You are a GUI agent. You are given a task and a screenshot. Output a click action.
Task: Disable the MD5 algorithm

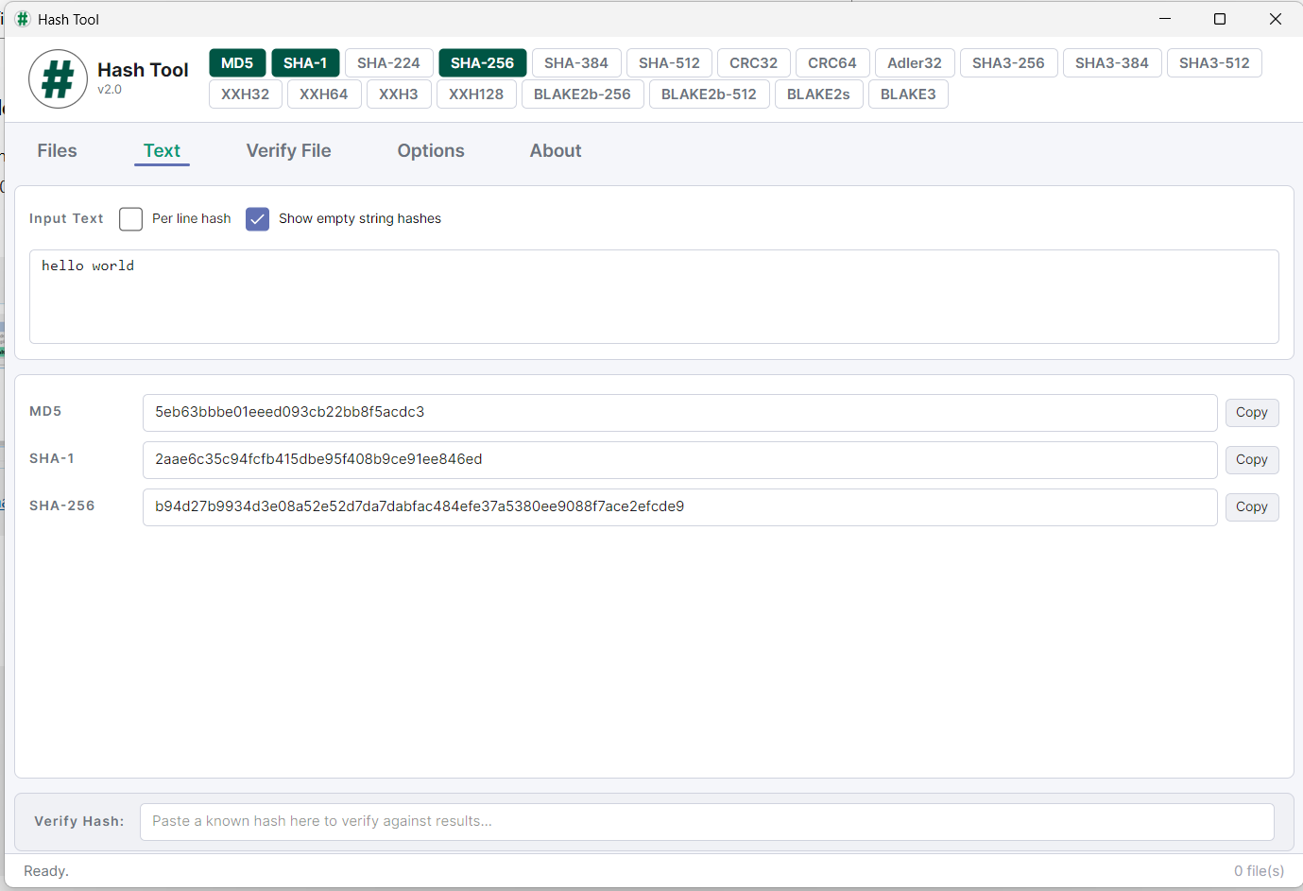click(237, 62)
